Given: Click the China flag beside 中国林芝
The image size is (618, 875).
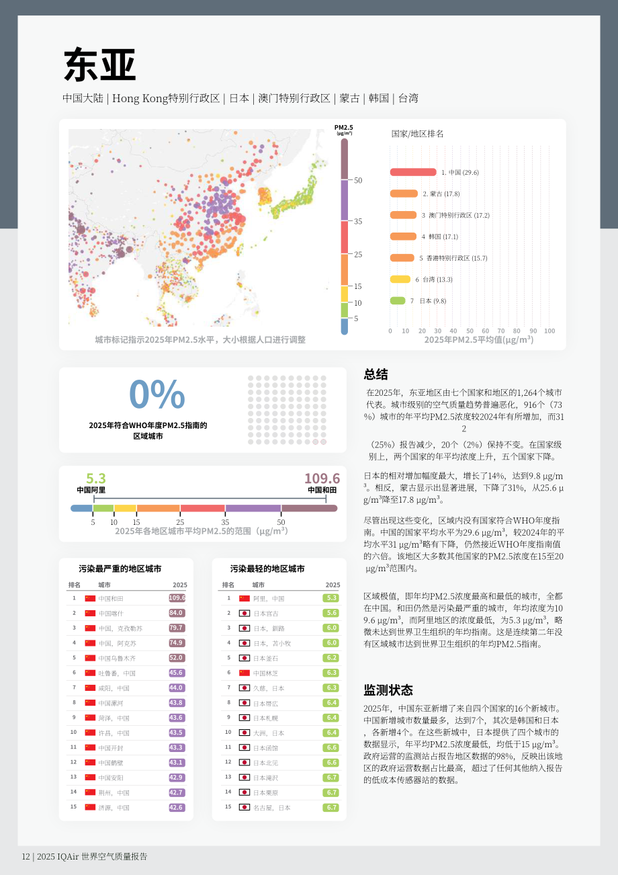Looking at the screenshot, I should tap(245, 673).
